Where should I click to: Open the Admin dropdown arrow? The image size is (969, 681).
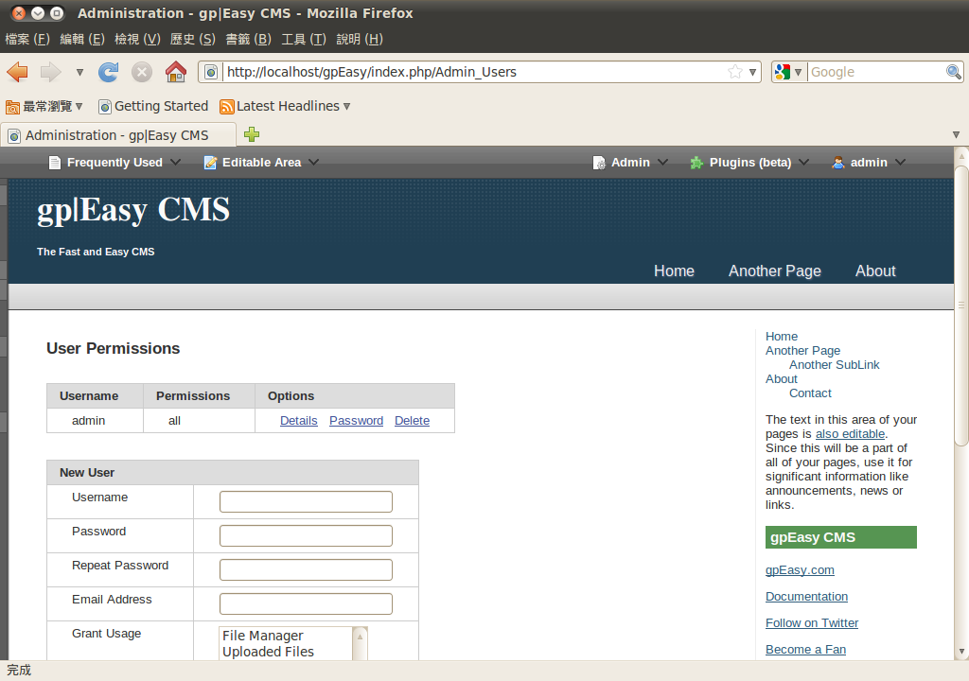[662, 162]
